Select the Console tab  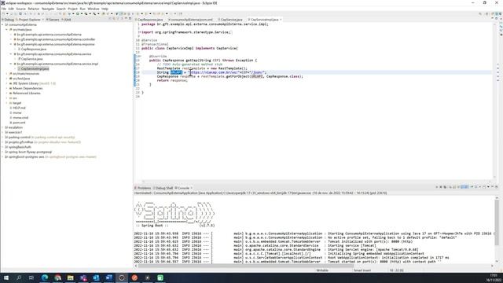(x=183, y=188)
